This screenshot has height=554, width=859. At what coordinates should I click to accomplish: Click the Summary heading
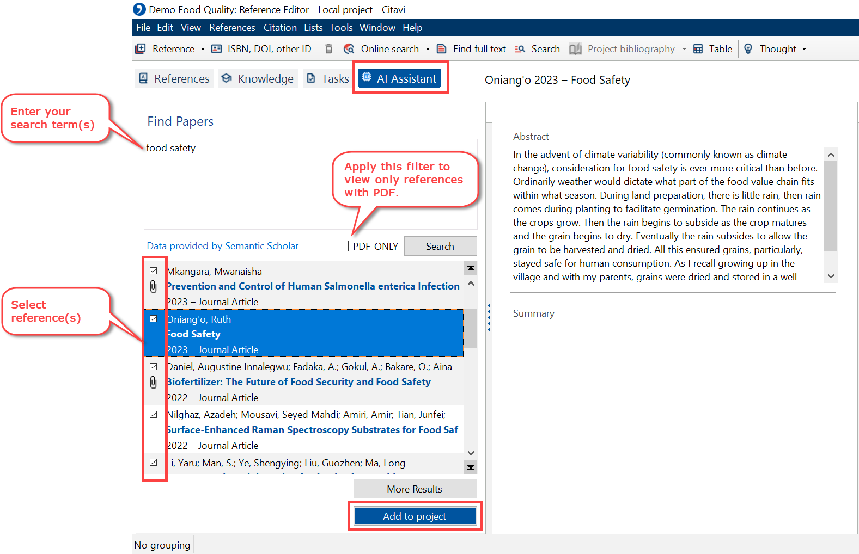pyautogui.click(x=534, y=313)
